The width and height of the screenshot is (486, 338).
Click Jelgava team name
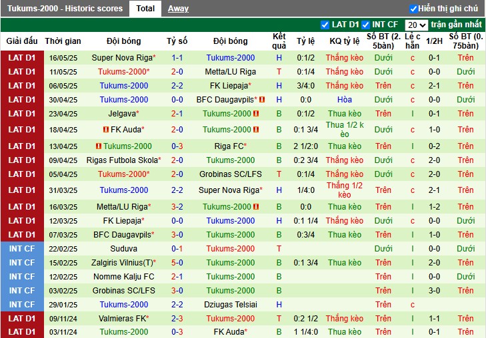(122, 114)
